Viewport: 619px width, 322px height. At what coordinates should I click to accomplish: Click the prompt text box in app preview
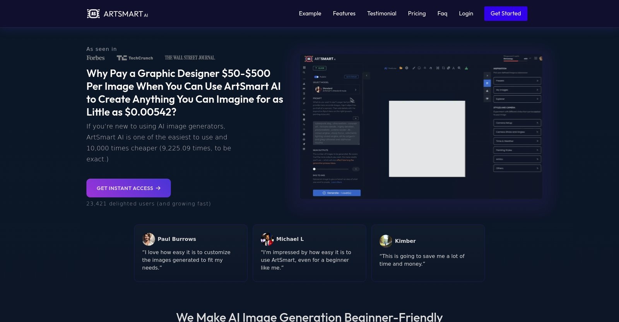click(x=336, y=133)
